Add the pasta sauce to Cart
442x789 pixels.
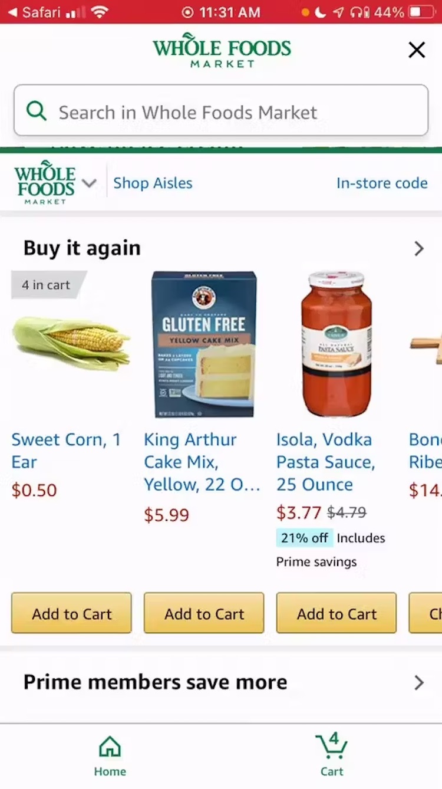[336, 613]
